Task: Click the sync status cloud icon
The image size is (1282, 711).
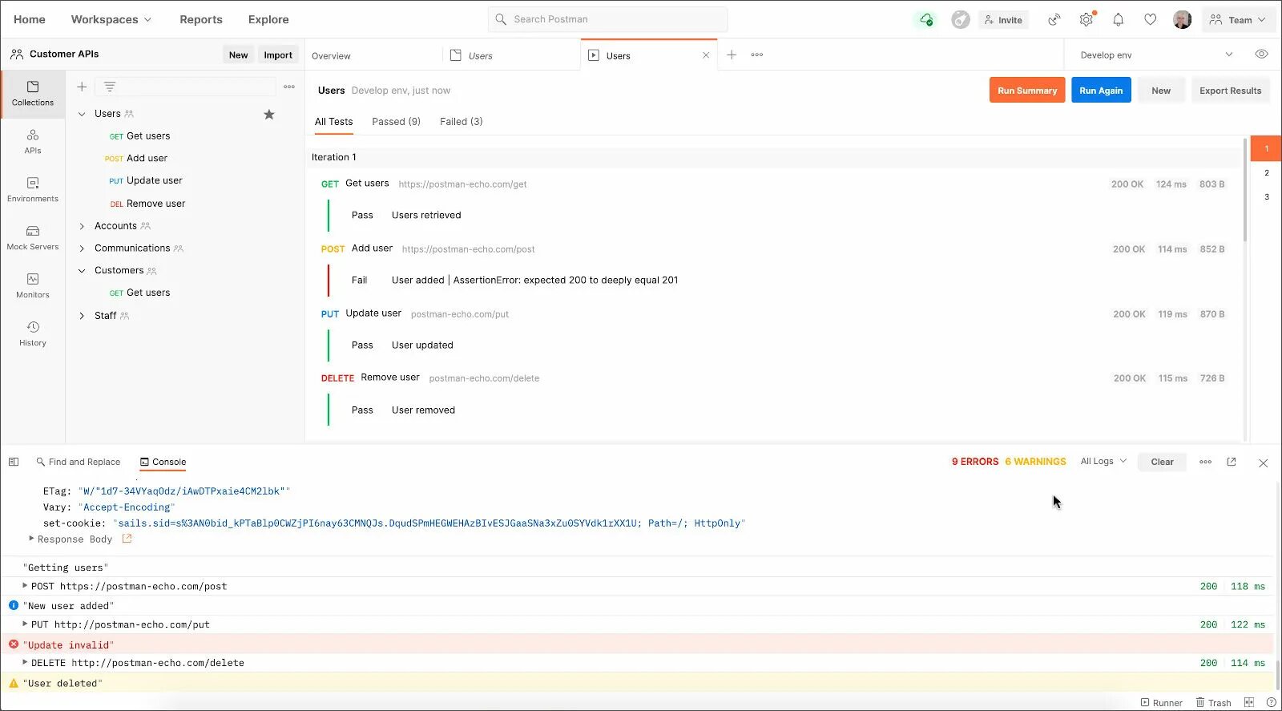Action: click(926, 20)
